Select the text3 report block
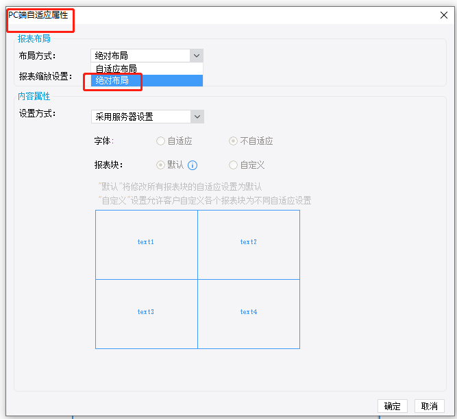The image size is (457, 419). [x=147, y=314]
